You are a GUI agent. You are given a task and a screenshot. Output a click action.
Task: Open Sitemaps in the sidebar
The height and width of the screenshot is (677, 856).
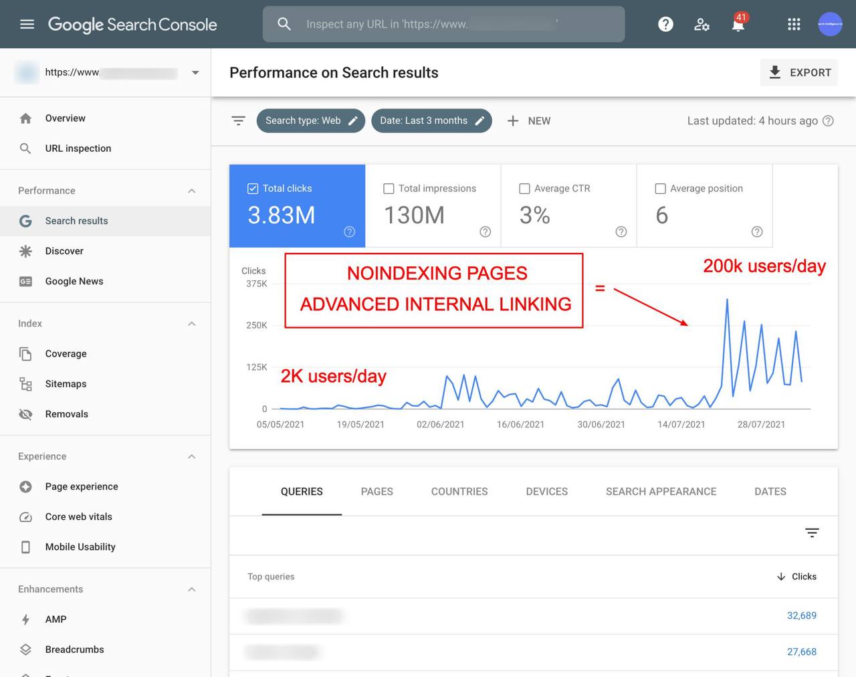coord(105,384)
